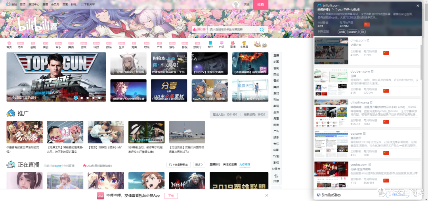The image size is (428, 201).
Task: Open the TOP GUN carousel banner
Action: click(56, 77)
